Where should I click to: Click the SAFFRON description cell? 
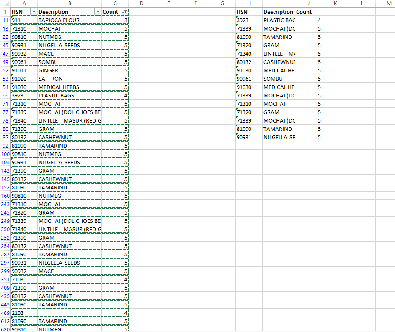(70, 79)
